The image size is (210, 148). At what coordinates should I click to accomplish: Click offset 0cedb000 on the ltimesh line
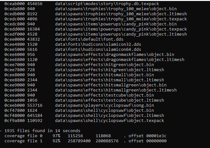tap(15, 14)
